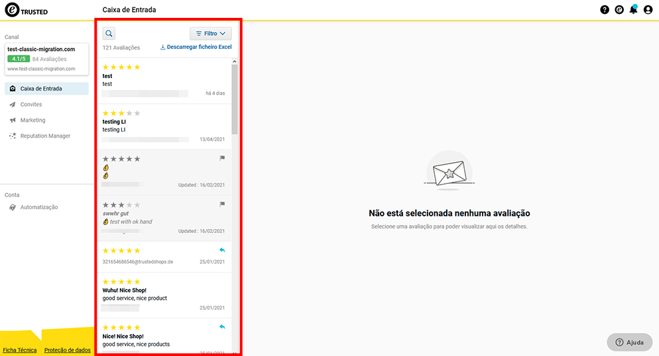The width and height of the screenshot is (659, 356).
Task: Open the Filtro dropdown
Action: pos(211,34)
